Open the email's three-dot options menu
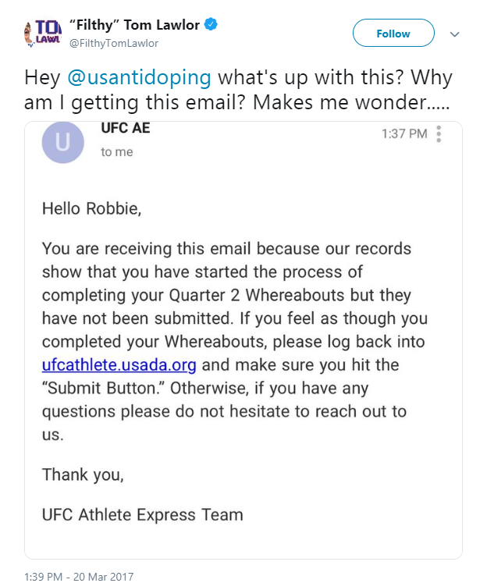 439,134
